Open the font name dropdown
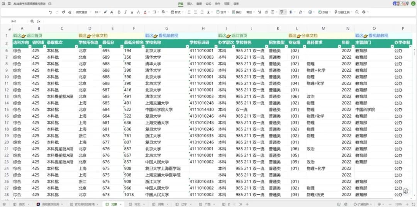 click(x=83, y=12)
